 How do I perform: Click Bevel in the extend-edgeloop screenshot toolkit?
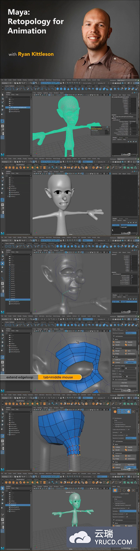click(x=130, y=351)
